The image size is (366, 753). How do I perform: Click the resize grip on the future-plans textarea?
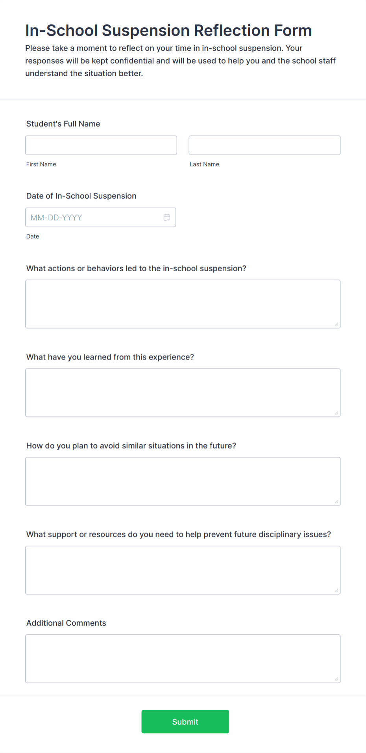tap(337, 502)
